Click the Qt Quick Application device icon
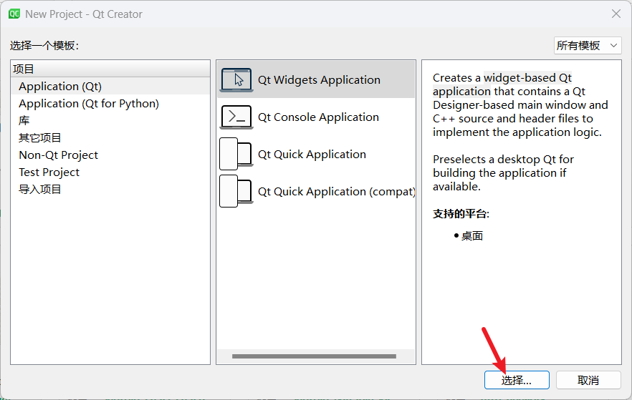 click(236, 154)
